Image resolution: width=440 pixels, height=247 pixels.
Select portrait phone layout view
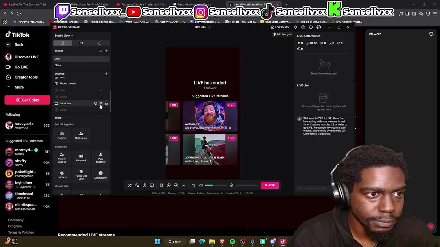coord(63,43)
